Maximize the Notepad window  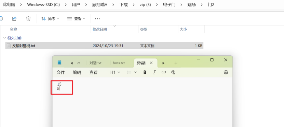click(212, 60)
